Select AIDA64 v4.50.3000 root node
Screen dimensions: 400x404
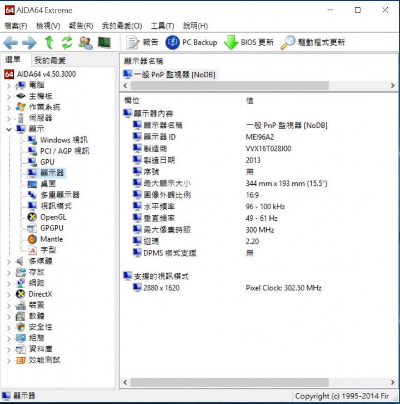pyautogui.click(x=40, y=74)
